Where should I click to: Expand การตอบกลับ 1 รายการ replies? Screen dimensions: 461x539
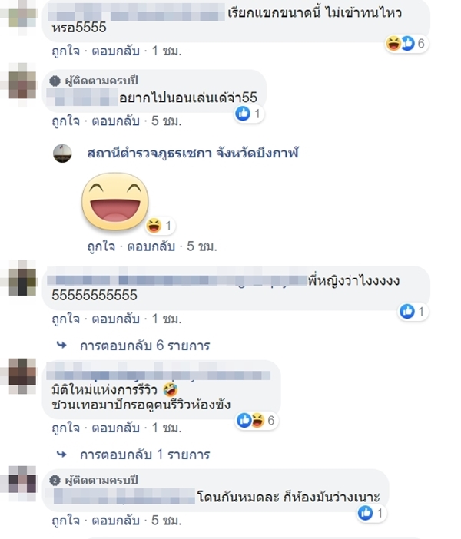tap(145, 455)
